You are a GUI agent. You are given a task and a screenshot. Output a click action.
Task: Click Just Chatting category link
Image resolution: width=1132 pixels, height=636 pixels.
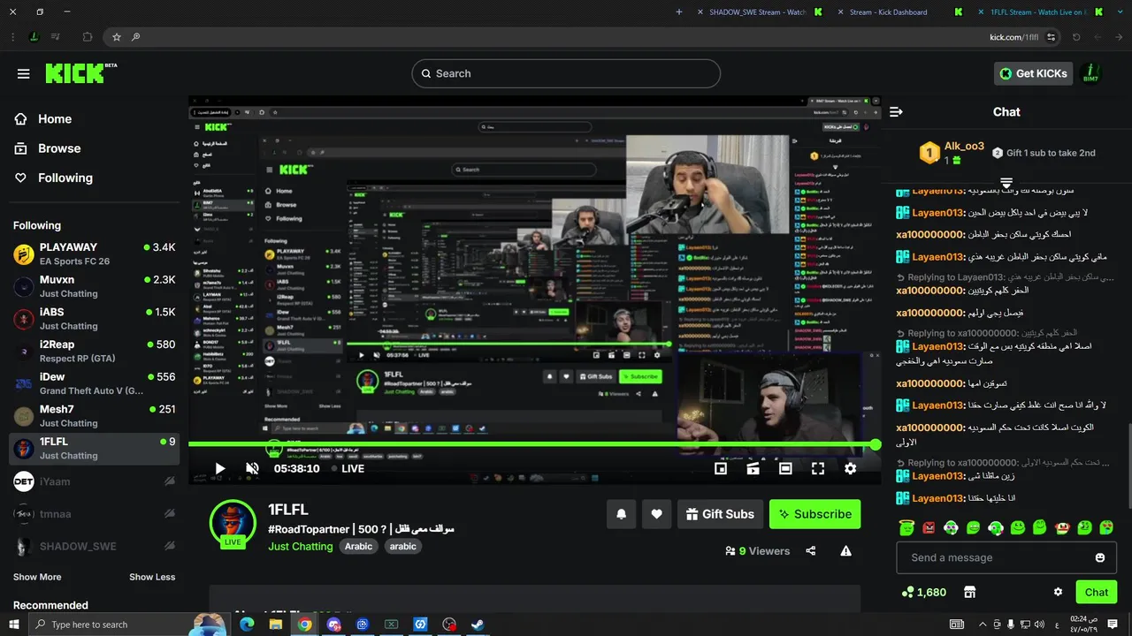point(301,546)
